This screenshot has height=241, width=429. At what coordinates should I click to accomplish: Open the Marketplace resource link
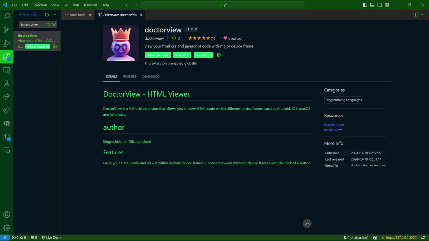pos(334,125)
